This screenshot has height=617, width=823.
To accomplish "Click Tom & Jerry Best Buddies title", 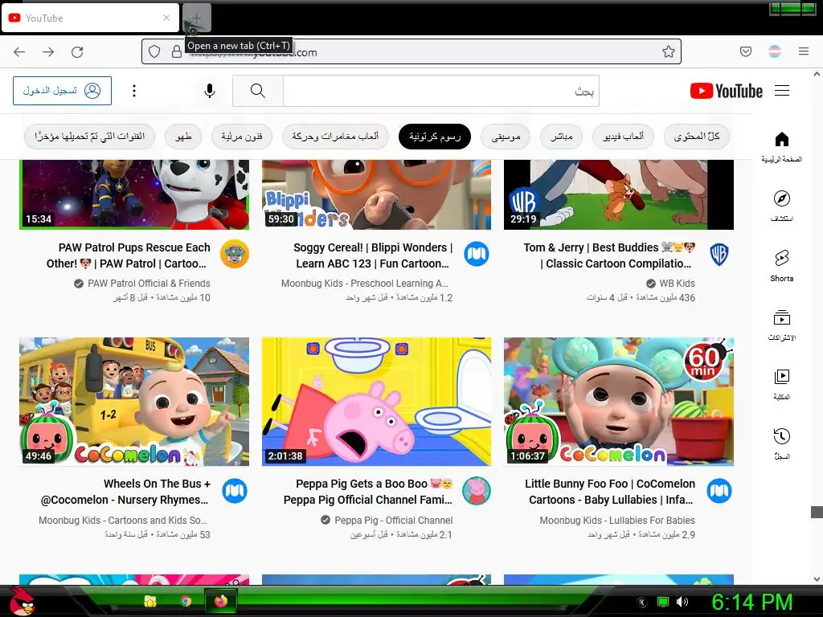I will click(x=609, y=255).
